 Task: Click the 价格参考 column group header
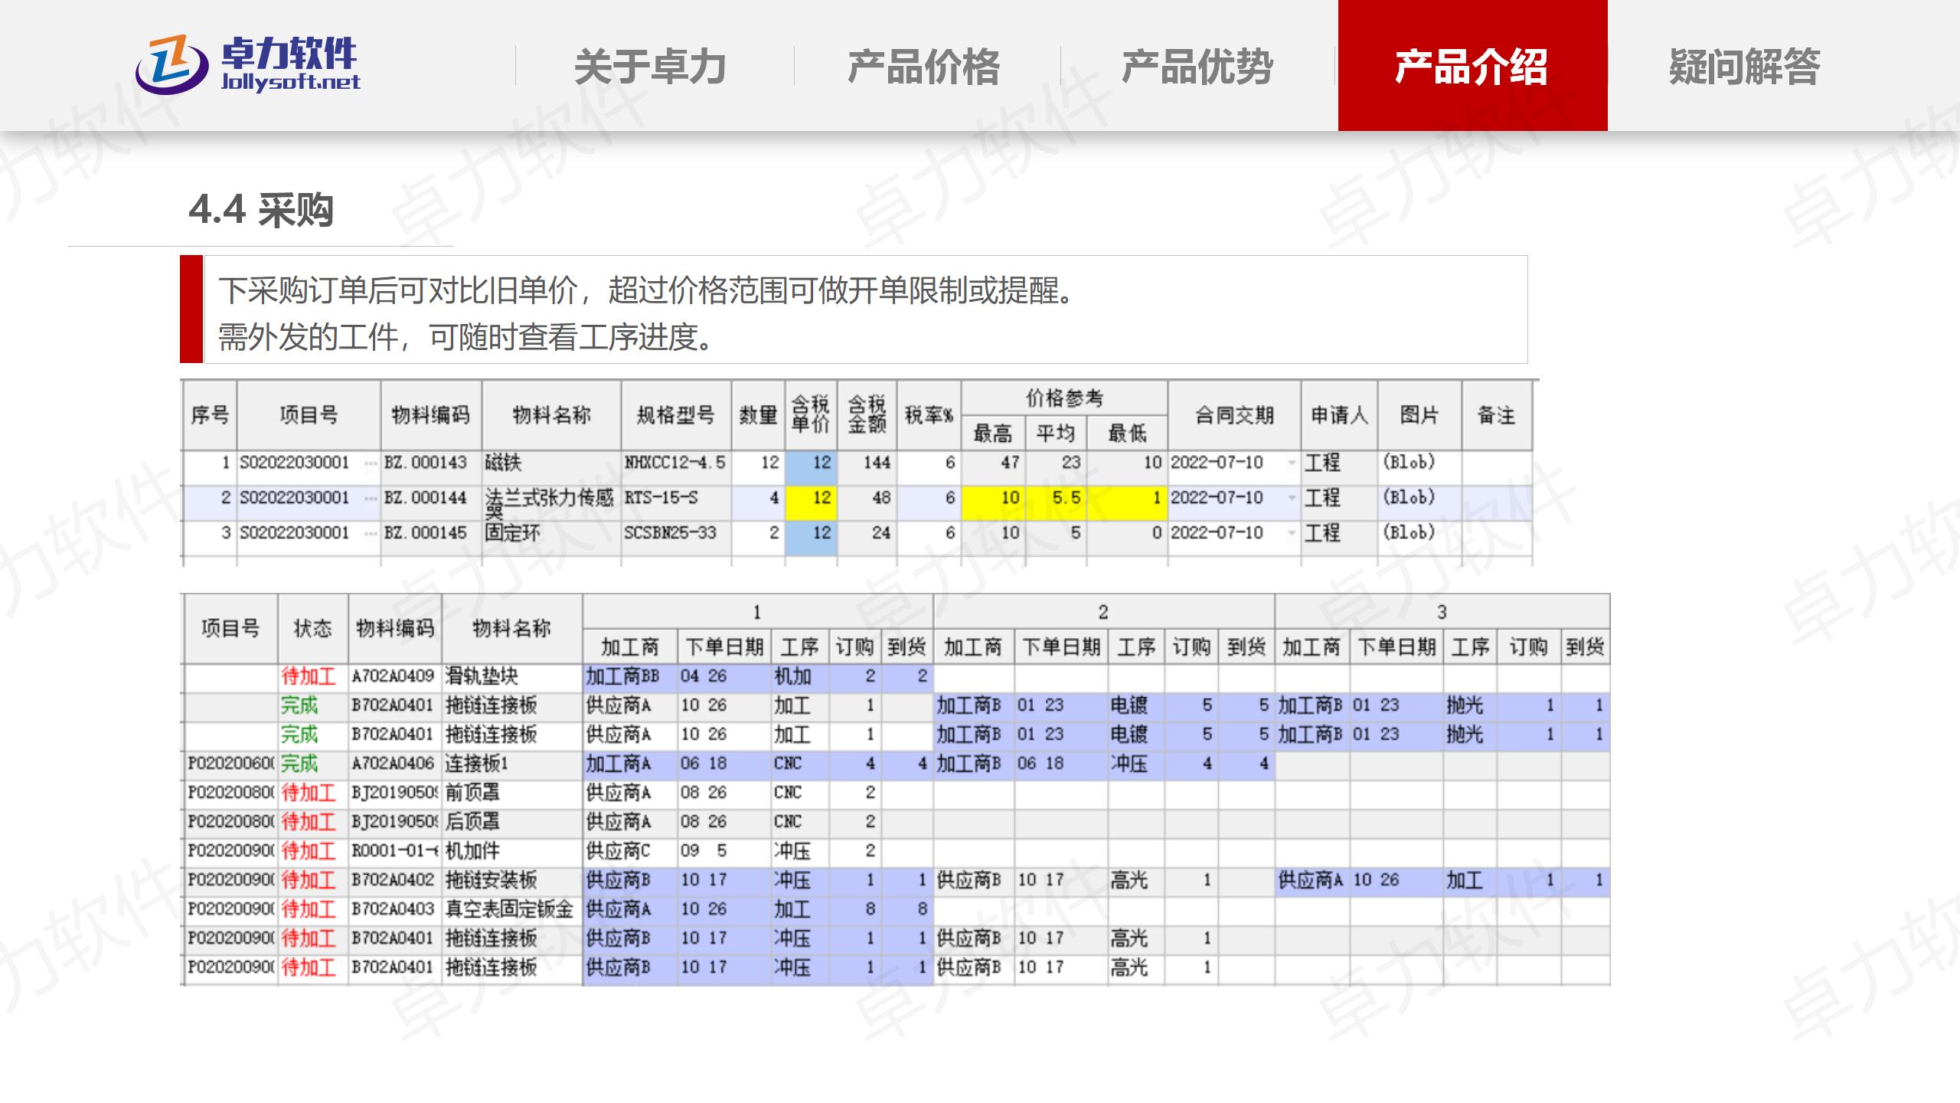(1064, 398)
